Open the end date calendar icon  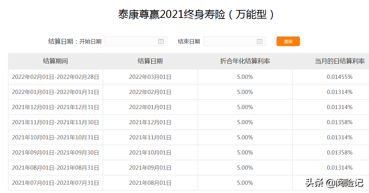259,42
